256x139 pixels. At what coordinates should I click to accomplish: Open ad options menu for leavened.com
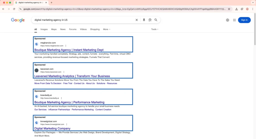pos(64,72)
